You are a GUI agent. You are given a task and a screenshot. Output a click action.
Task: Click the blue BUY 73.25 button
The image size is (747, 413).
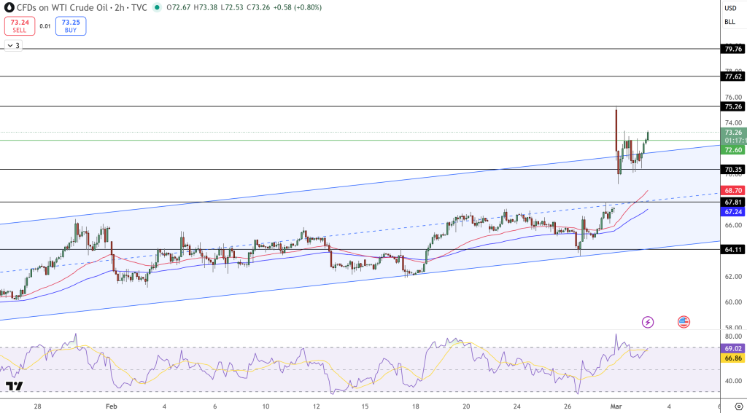pos(71,26)
